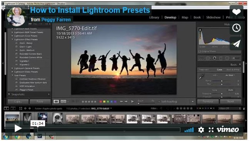Click Peggy Farren's avatar picture

click(x=16, y=17)
